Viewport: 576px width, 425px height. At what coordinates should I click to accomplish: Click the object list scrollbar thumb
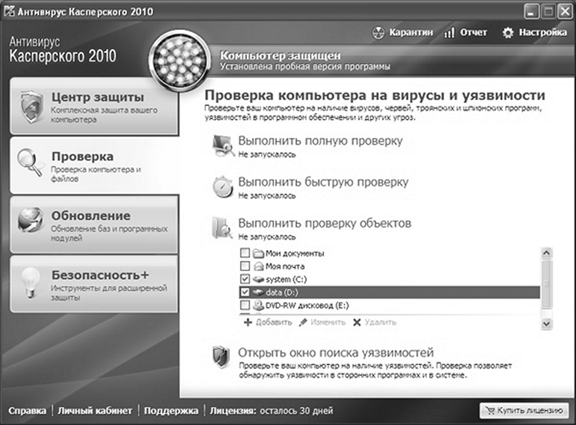click(546, 284)
